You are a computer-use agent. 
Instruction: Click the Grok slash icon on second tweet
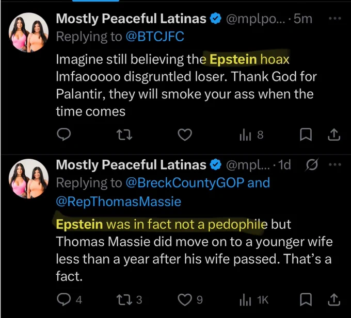click(311, 165)
